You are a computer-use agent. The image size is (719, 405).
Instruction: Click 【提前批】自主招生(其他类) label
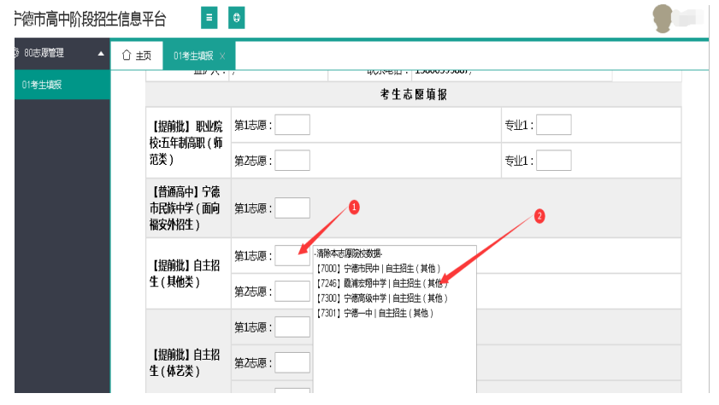(x=186, y=273)
